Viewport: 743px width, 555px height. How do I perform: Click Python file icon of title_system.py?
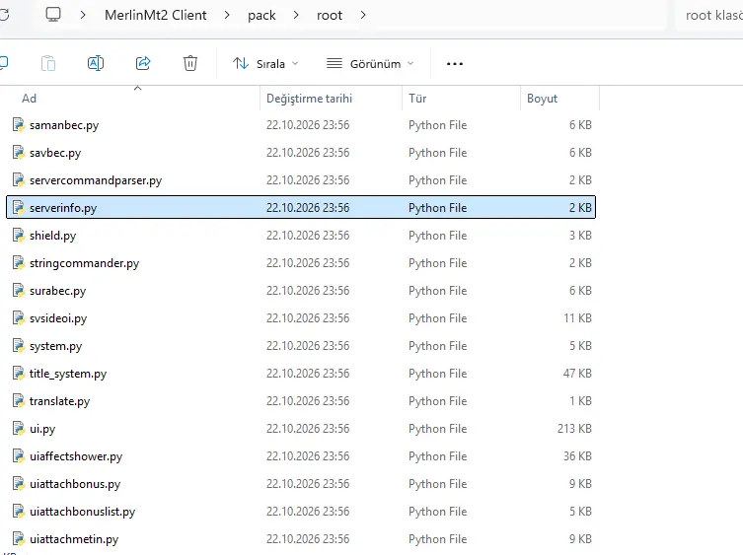[18, 373]
